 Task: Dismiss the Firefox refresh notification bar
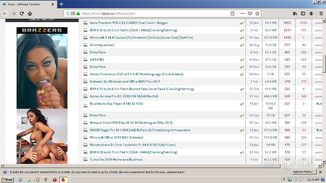coord(320,172)
